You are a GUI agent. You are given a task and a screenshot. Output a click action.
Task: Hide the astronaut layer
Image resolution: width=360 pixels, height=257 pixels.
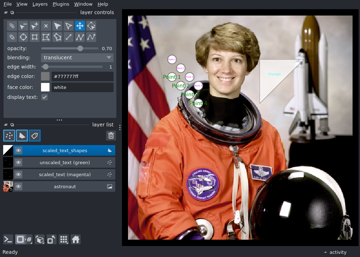click(x=18, y=187)
